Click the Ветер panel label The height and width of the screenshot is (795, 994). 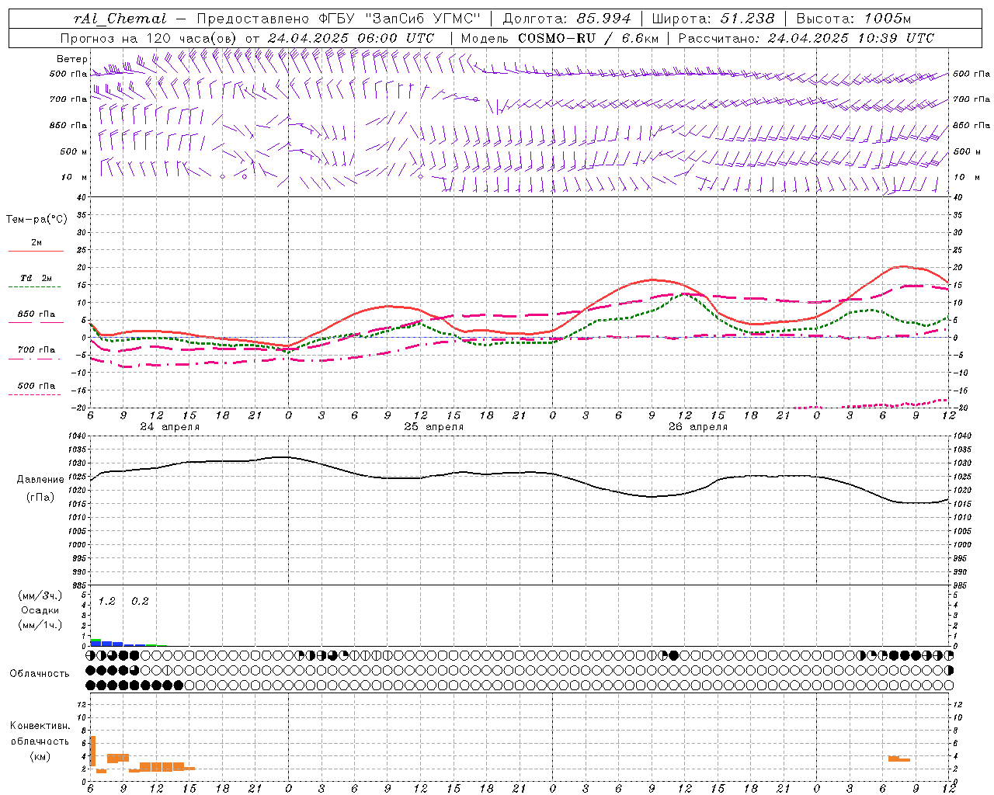click(x=71, y=59)
